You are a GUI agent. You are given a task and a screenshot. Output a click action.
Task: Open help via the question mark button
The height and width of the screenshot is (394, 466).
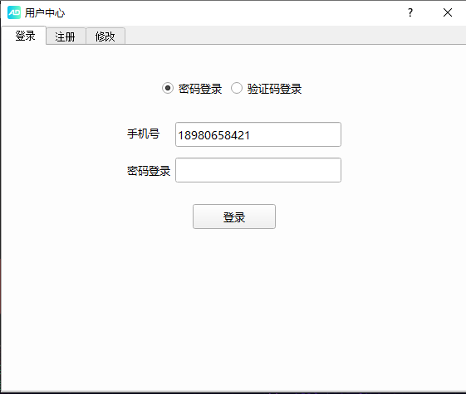(410, 12)
